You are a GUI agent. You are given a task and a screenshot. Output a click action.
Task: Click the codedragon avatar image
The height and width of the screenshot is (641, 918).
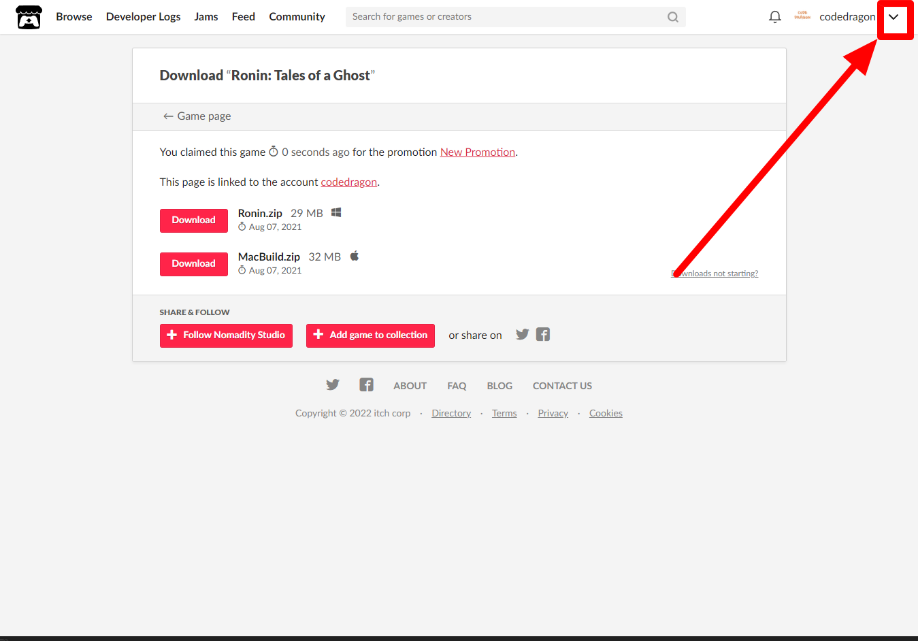click(802, 16)
